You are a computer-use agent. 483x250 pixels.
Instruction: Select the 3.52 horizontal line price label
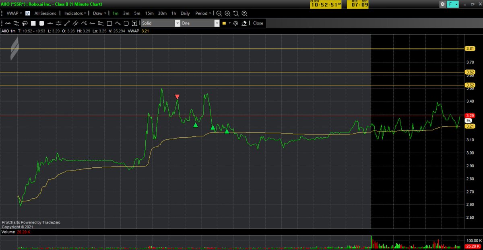(x=470, y=85)
